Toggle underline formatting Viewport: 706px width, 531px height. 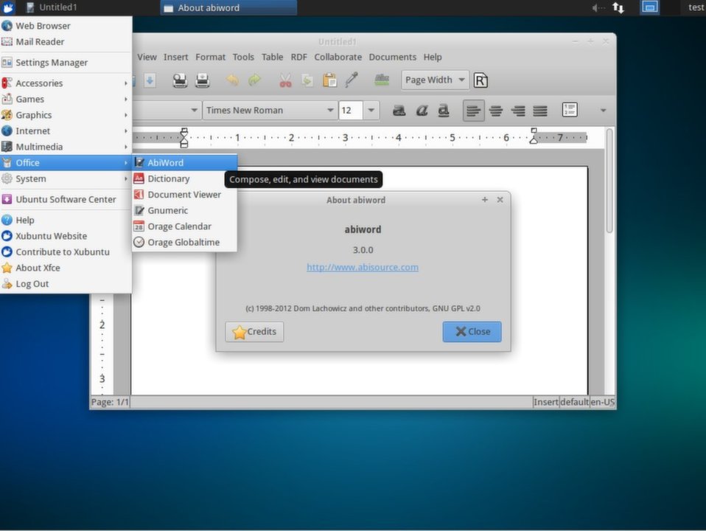point(444,111)
